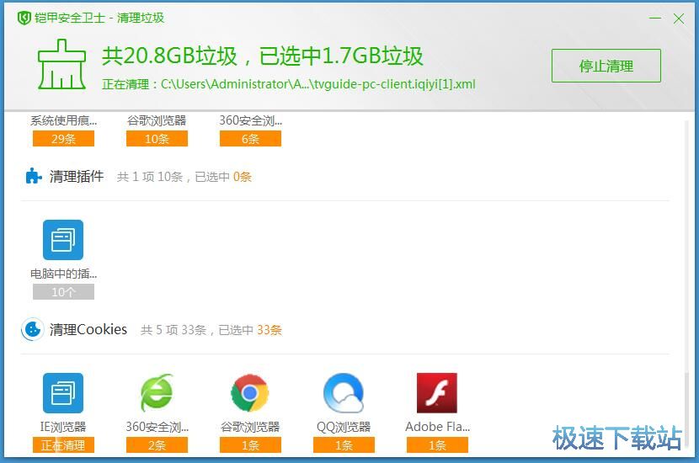
Task: Select the QQ浏览器 cookies icon
Action: pyautogui.click(x=344, y=393)
